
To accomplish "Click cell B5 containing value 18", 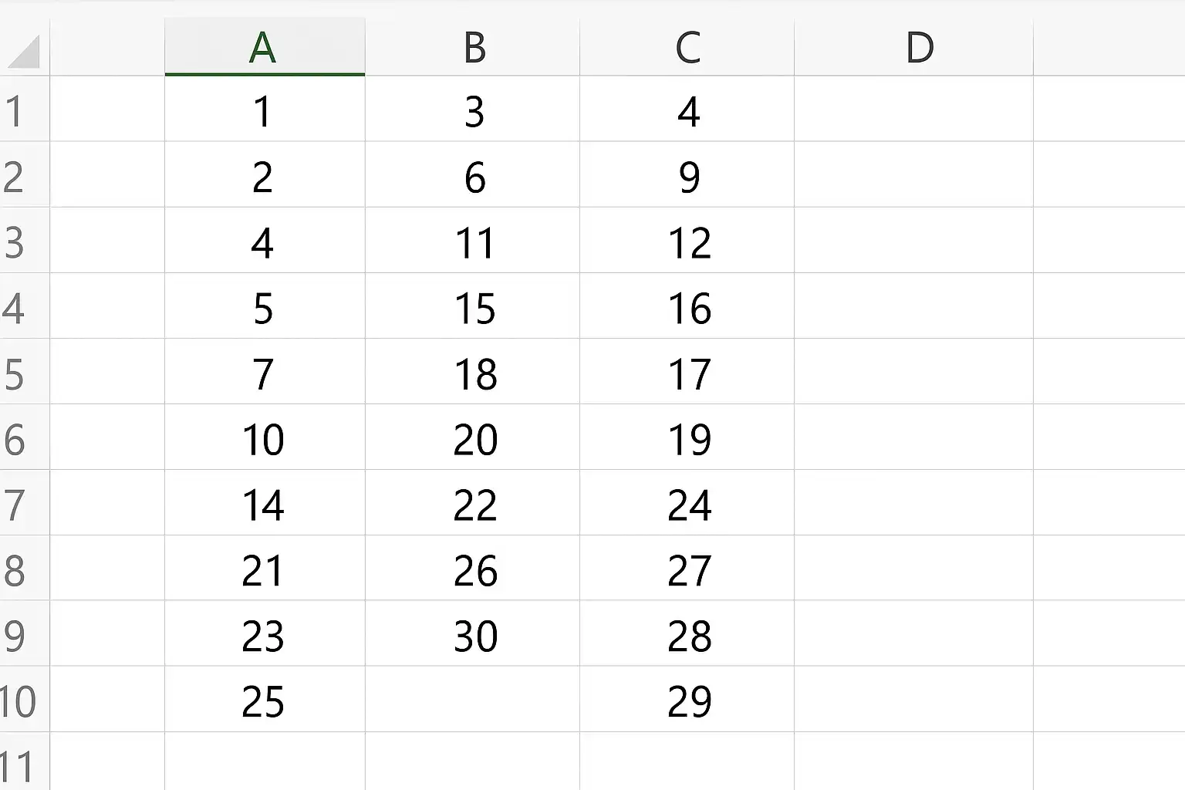I will pyautogui.click(x=473, y=374).
